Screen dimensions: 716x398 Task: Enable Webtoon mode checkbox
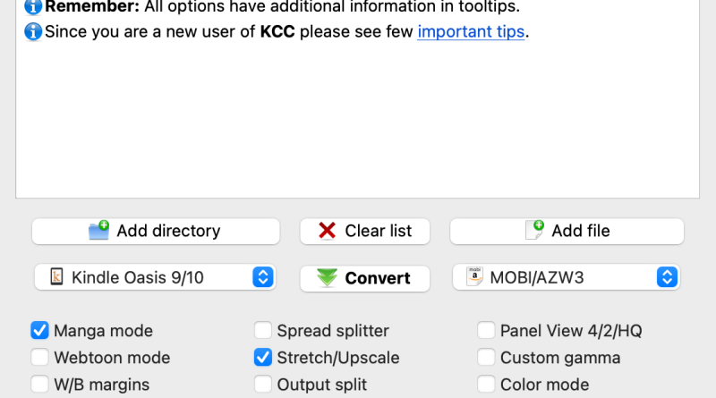click(x=40, y=358)
